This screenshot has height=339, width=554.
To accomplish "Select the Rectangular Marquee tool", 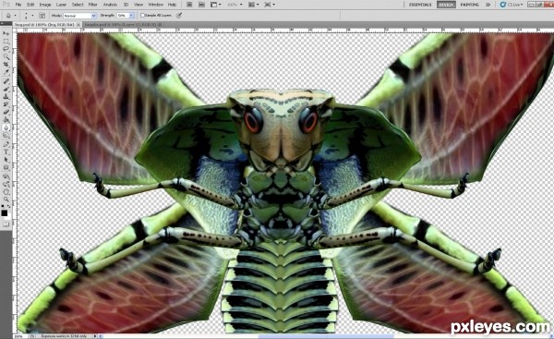I will (6, 41).
